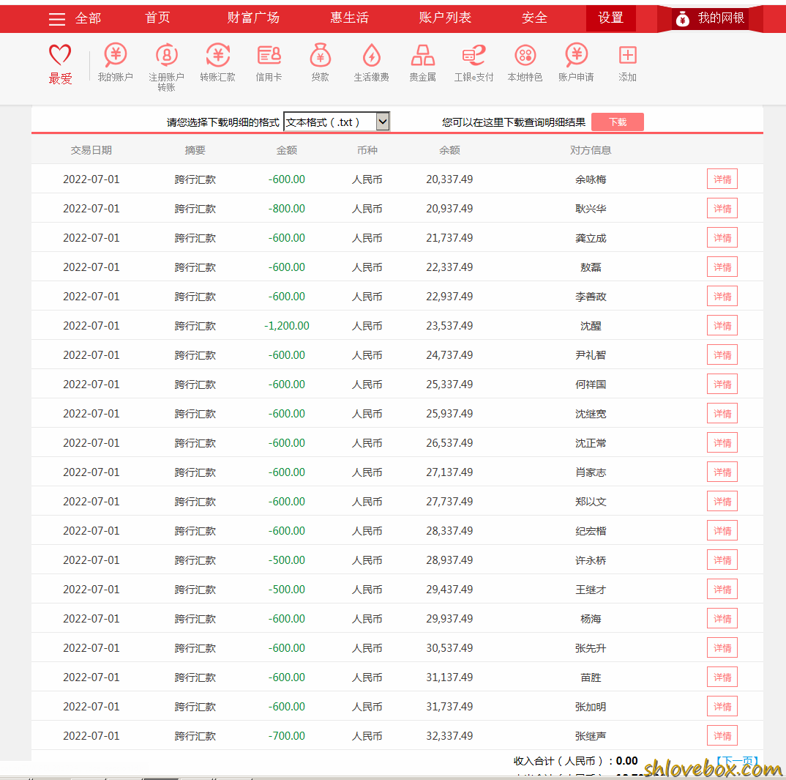This screenshot has height=780, width=786.
Task: View 详情 for 张加明 row
Action: click(x=722, y=706)
